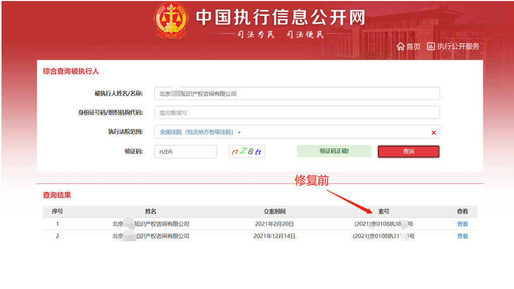The height and width of the screenshot is (289, 514).
Task: Refresh the captcha image
Action: [247, 152]
